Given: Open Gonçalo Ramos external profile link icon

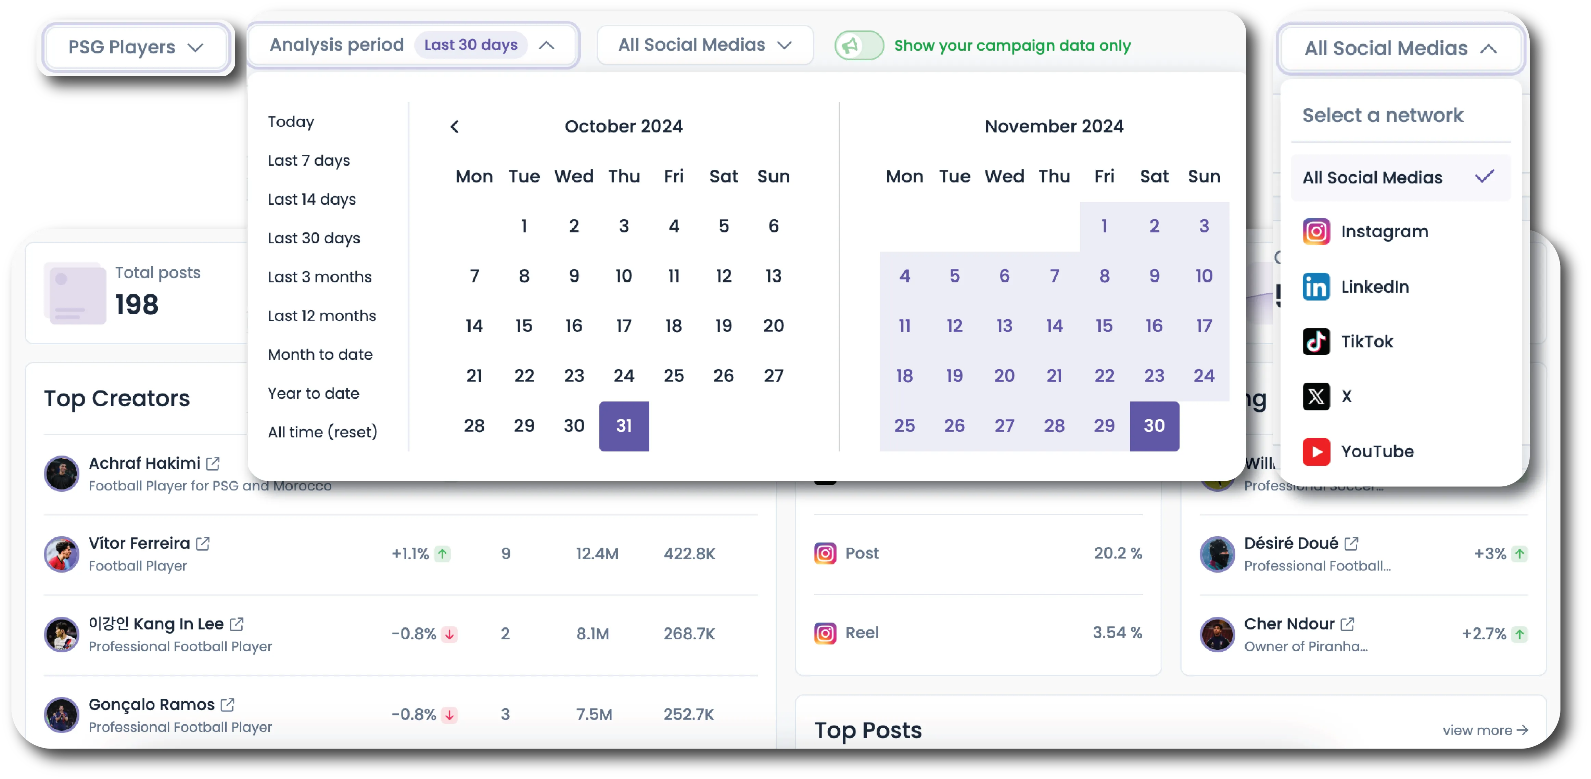Looking at the screenshot, I should 227,704.
